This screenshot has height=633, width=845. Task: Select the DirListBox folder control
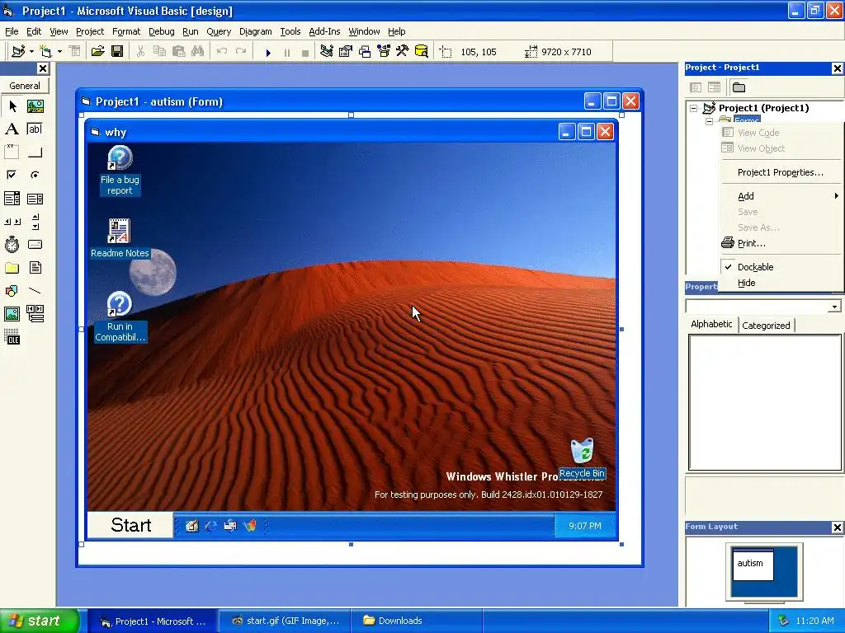tap(12, 268)
